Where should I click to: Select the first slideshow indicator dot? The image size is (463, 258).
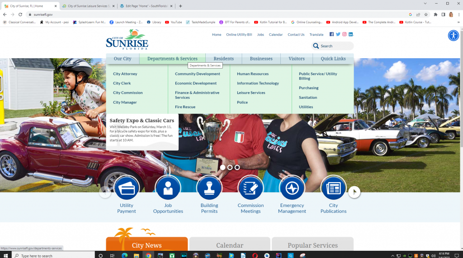pos(222,167)
